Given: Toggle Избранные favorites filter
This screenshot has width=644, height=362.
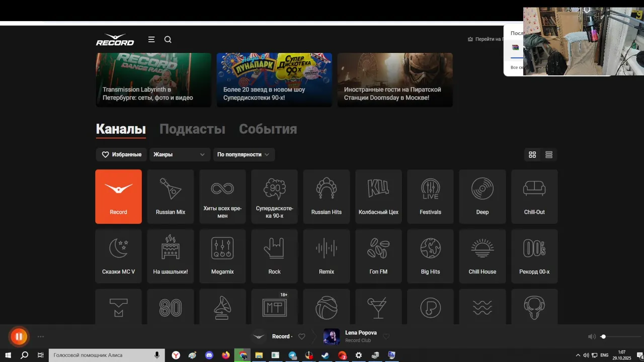Looking at the screenshot, I should point(121,154).
